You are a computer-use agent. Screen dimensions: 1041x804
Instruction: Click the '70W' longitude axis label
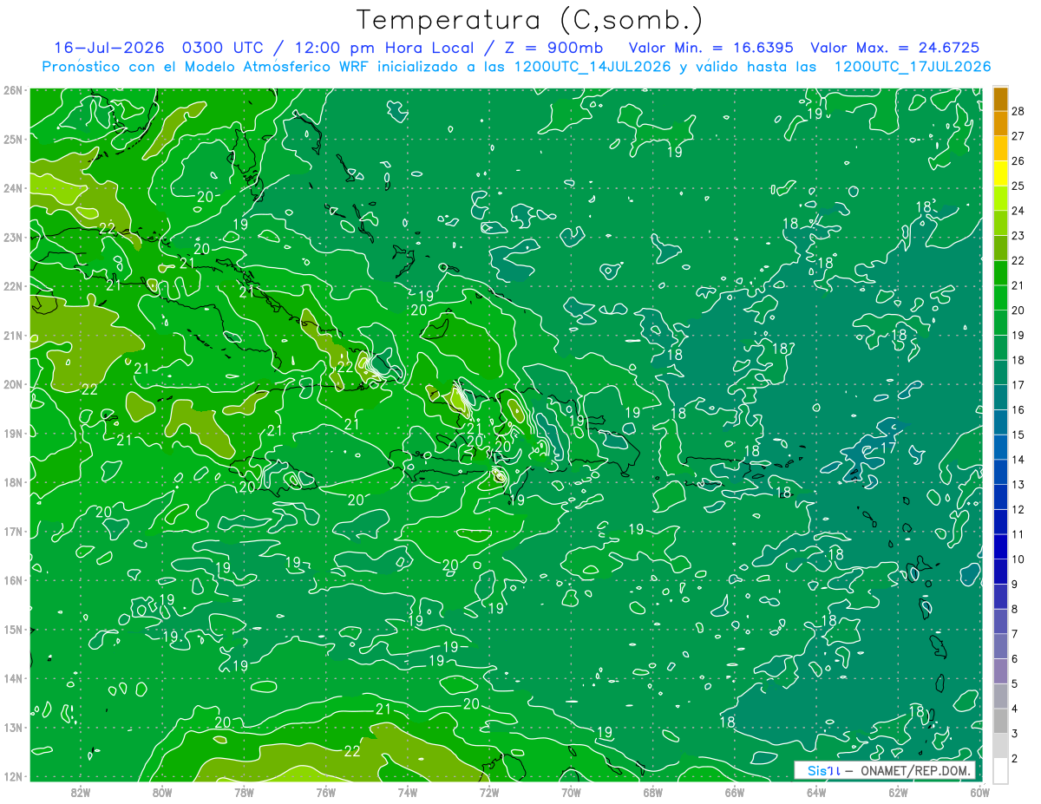tap(571, 791)
